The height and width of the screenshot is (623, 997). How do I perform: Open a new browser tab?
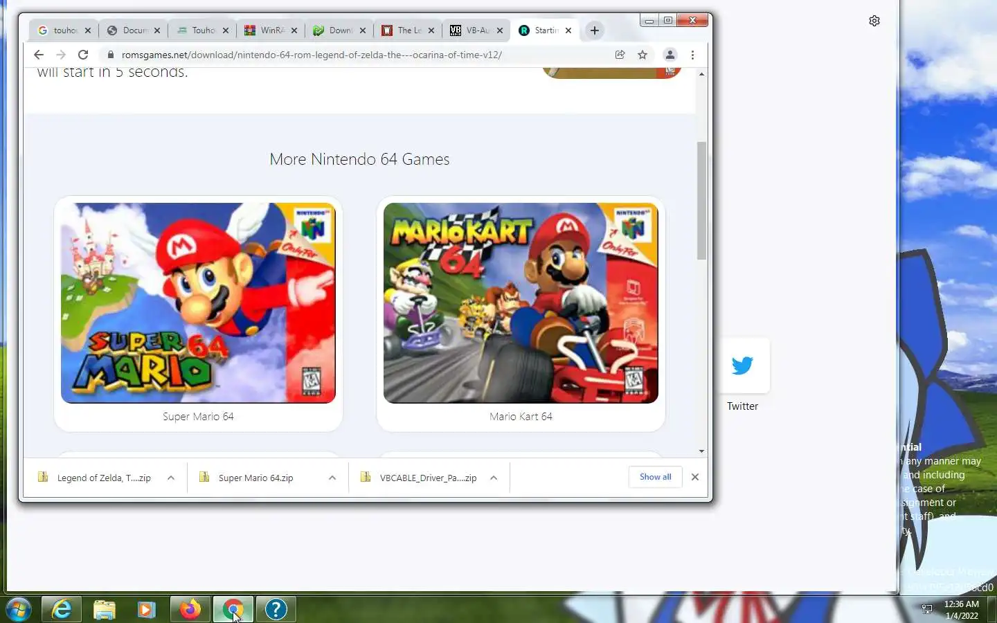coord(594,30)
